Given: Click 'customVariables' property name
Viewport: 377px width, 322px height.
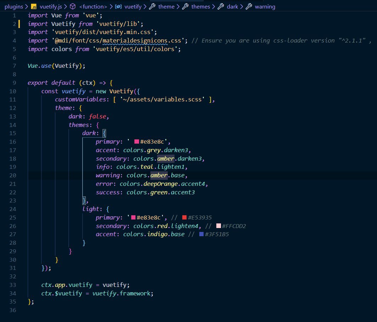Looking at the screenshot, I should pos(80,100).
